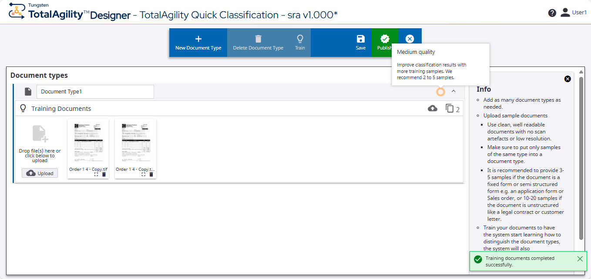Click the blue toolbar close X icon
This screenshot has width=591, height=279.
[x=410, y=39]
